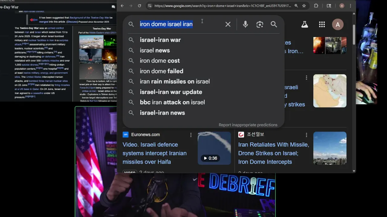Open Google apps grid
This screenshot has width=387, height=217.
coord(322,24)
